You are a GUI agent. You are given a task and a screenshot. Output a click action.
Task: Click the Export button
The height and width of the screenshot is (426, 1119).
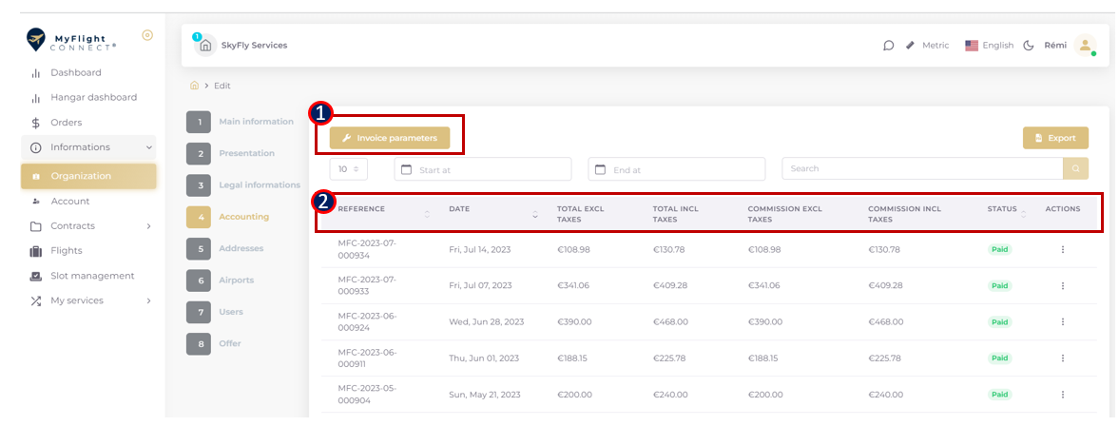coord(1055,139)
